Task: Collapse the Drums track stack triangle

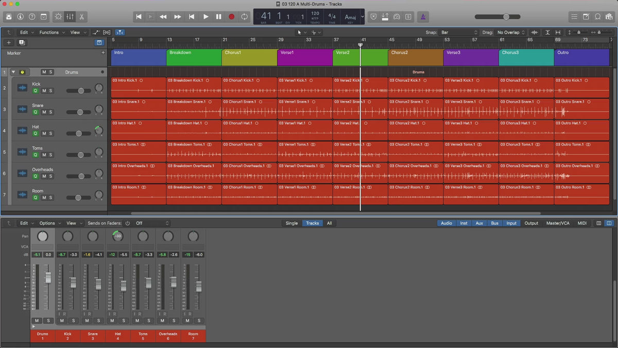Action: (13, 72)
